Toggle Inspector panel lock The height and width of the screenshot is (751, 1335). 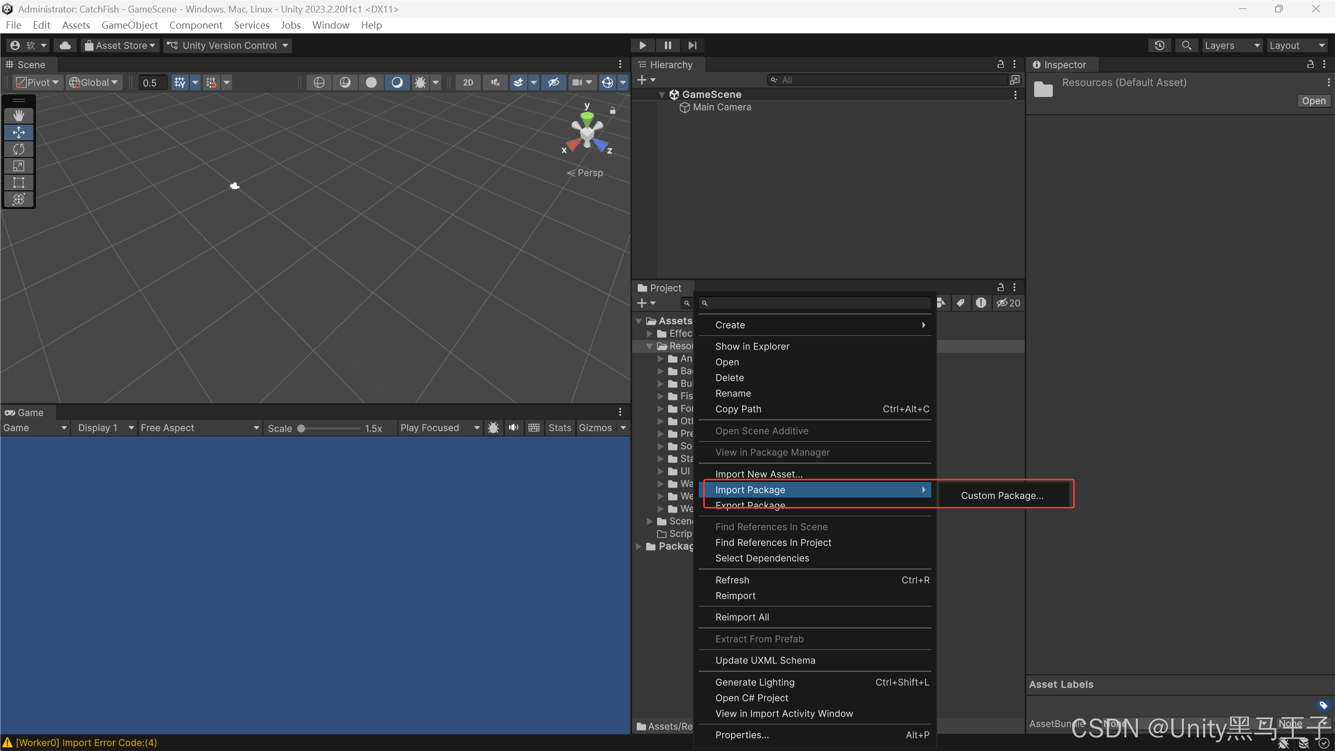[x=1310, y=64]
